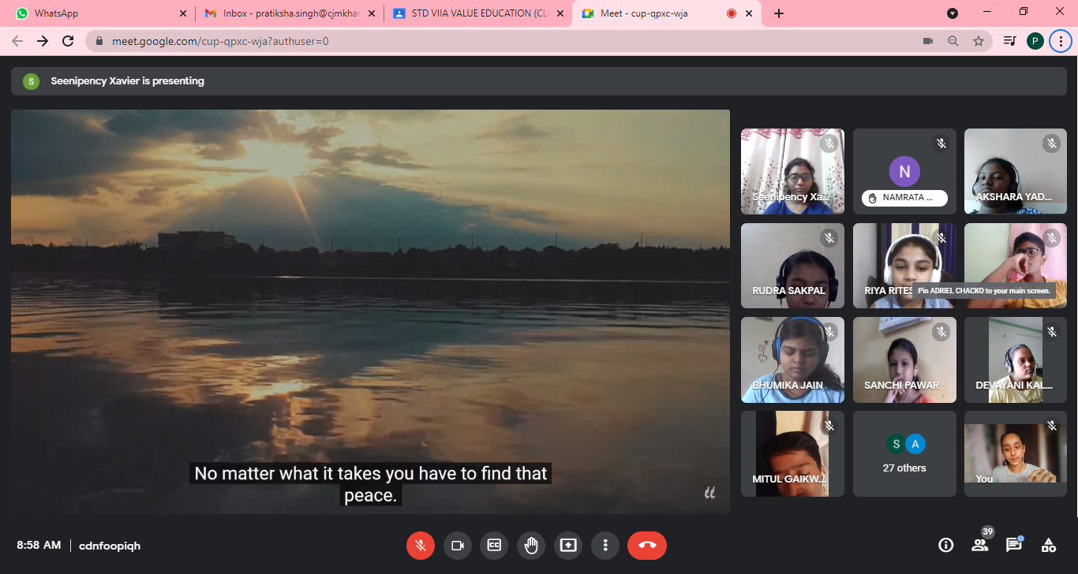Viewport: 1078px width, 574px height.
Task: Unmute the microphone in call controls
Action: pos(421,545)
